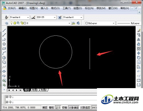Open the 修改(M) menu
Screen dimensions: 143x111
[101, 8]
